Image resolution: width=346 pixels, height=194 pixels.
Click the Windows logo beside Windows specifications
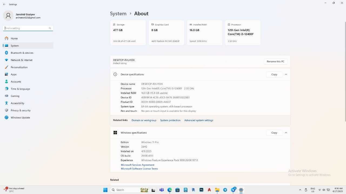coord(115,133)
